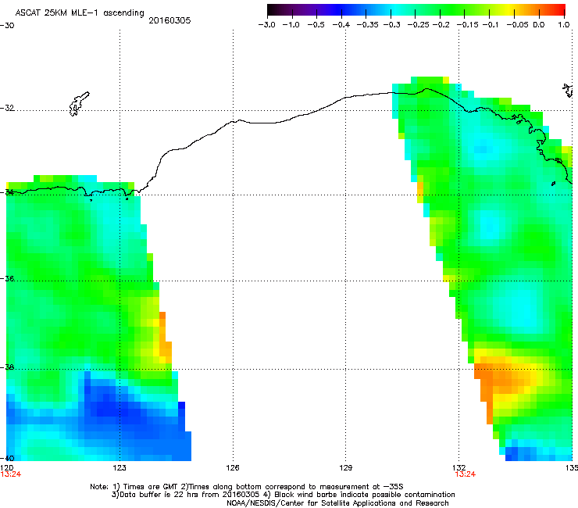The image size is (578, 508).
Task: Click the cyan section of the color scale
Action: pos(394,10)
